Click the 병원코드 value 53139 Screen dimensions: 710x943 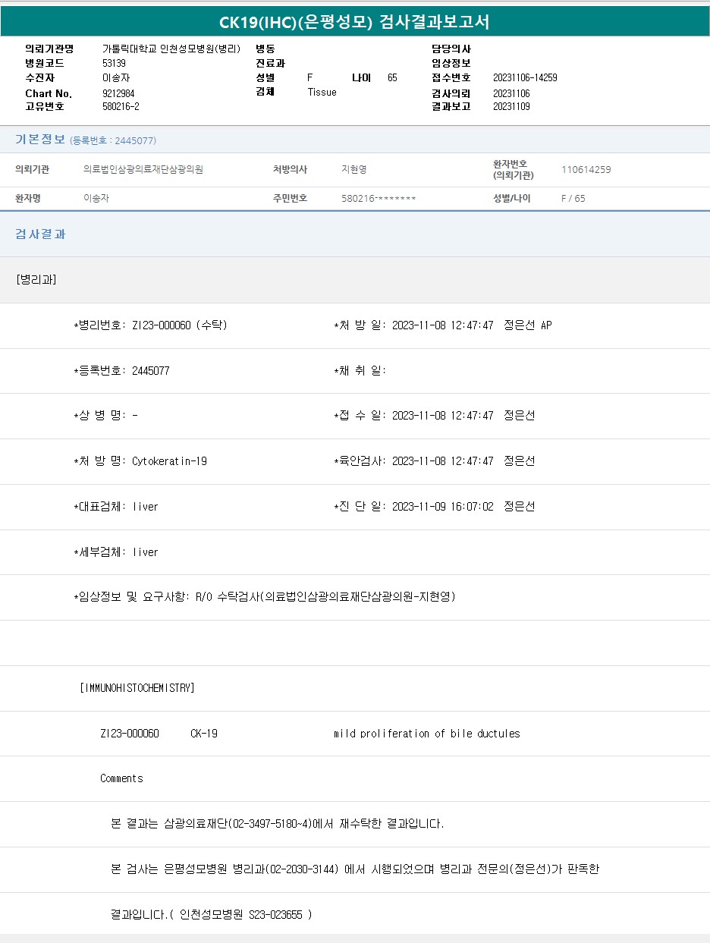click(114, 63)
